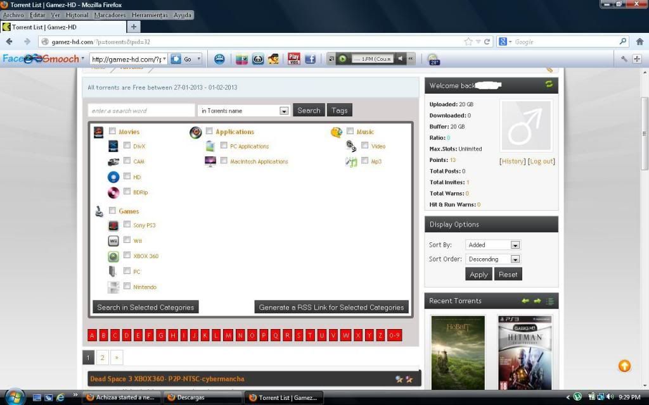The image size is (649, 405).
Task: Show next recent torrents with right arrow
Action: click(537, 301)
